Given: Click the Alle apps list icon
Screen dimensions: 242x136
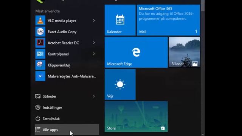Looking at the screenshot, I should coord(38,130).
